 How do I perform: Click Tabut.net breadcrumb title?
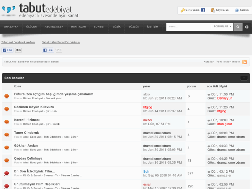31,62
